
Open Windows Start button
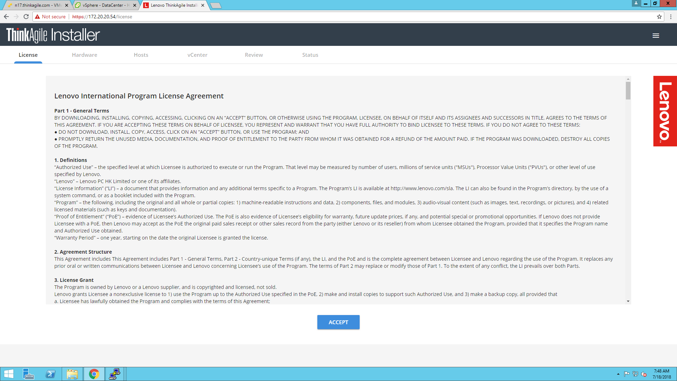coord(8,374)
